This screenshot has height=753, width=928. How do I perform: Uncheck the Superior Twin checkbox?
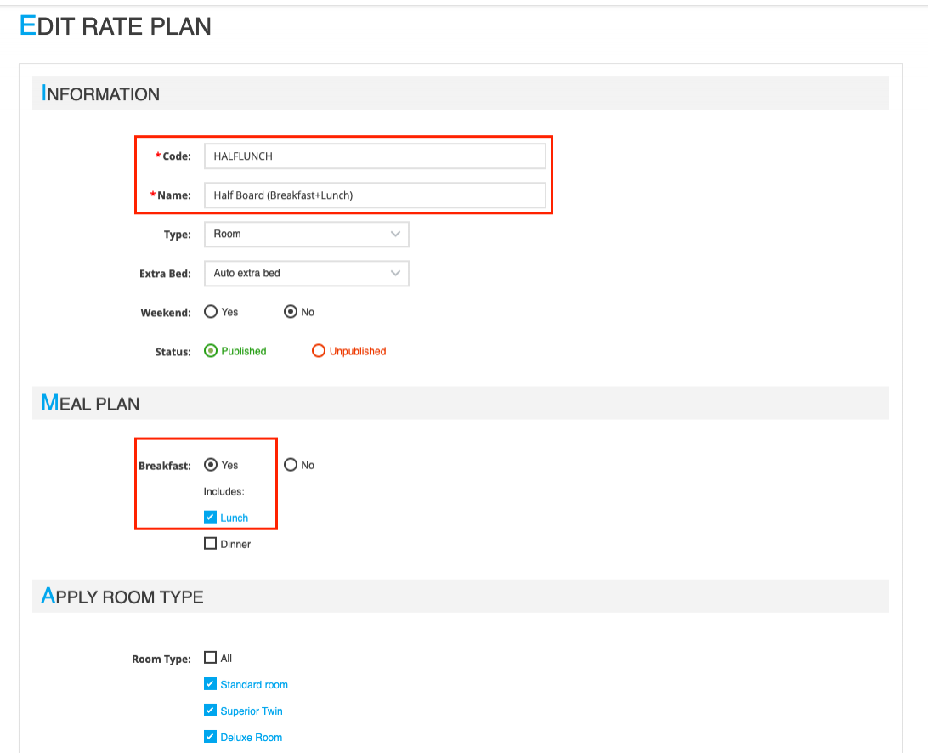click(x=211, y=711)
